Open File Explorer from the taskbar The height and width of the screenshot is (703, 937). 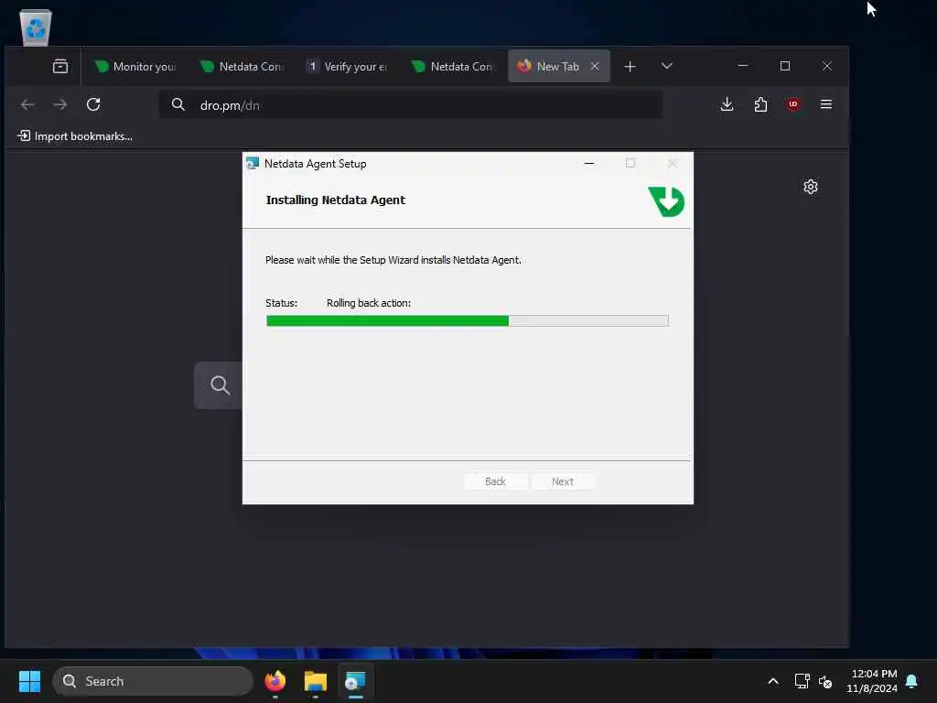pyautogui.click(x=316, y=681)
